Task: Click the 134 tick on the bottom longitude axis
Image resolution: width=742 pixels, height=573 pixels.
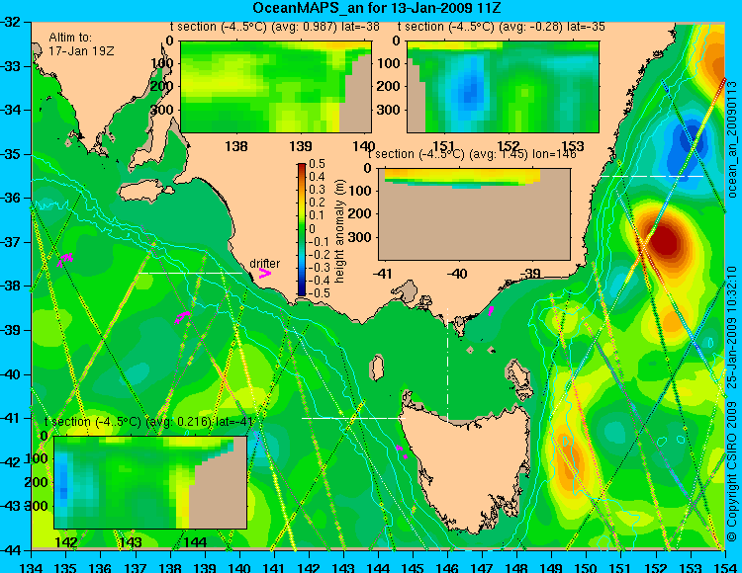Action: (32, 566)
